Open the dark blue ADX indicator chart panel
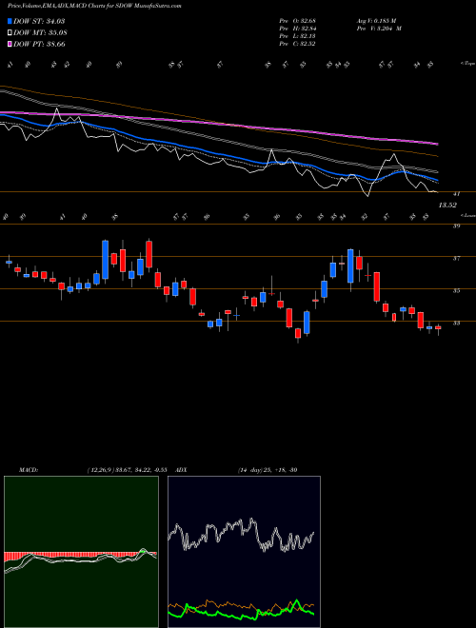 244,552
